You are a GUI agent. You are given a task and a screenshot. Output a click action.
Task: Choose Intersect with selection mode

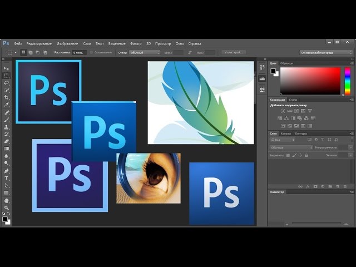[x=45, y=52]
